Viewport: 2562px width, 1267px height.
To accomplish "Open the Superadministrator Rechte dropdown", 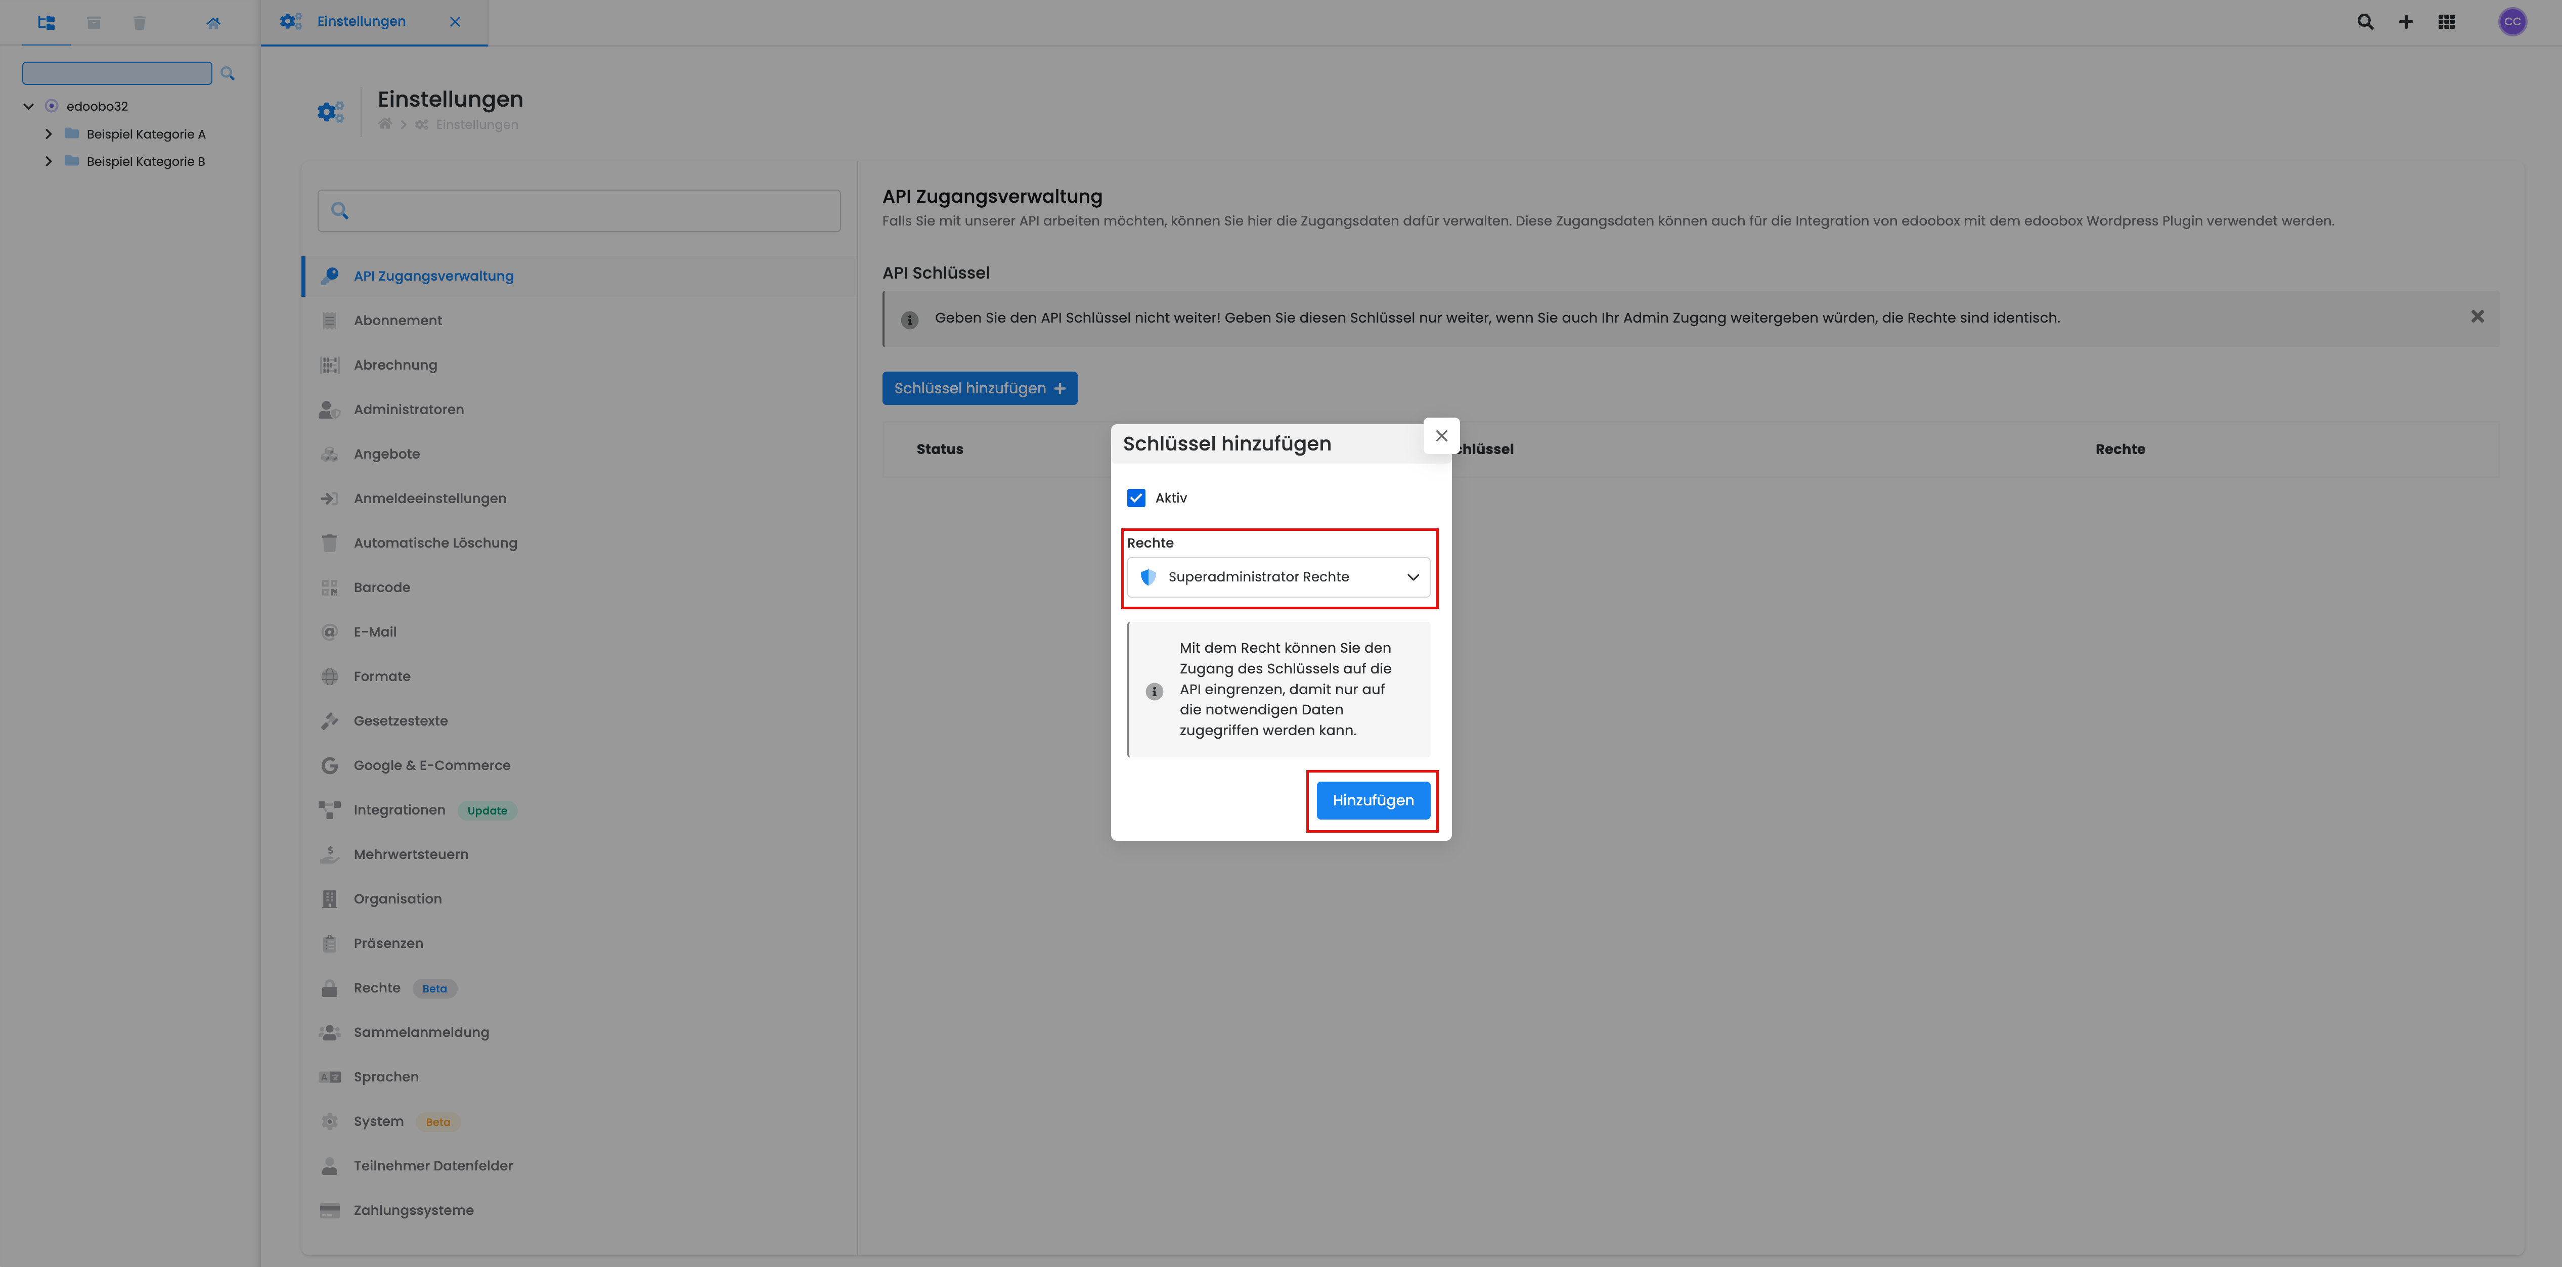I will [x=1278, y=577].
